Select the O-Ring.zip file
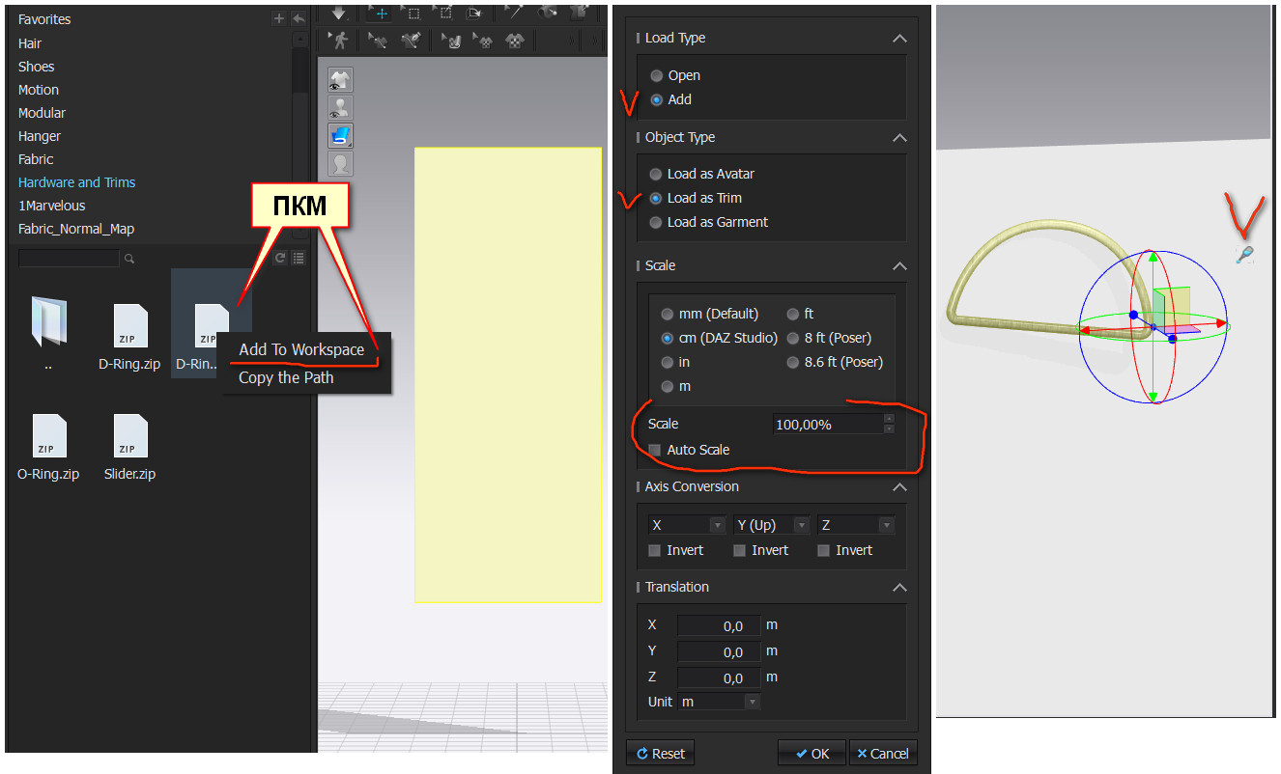The height and width of the screenshot is (774, 1281). [48, 447]
